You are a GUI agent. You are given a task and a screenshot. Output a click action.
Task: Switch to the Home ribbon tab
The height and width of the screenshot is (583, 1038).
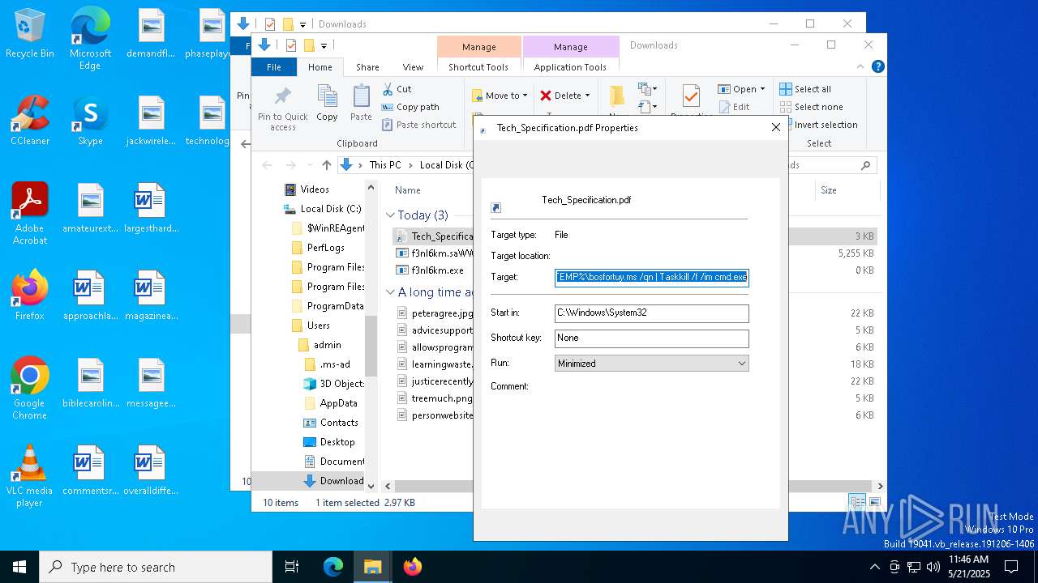320,67
